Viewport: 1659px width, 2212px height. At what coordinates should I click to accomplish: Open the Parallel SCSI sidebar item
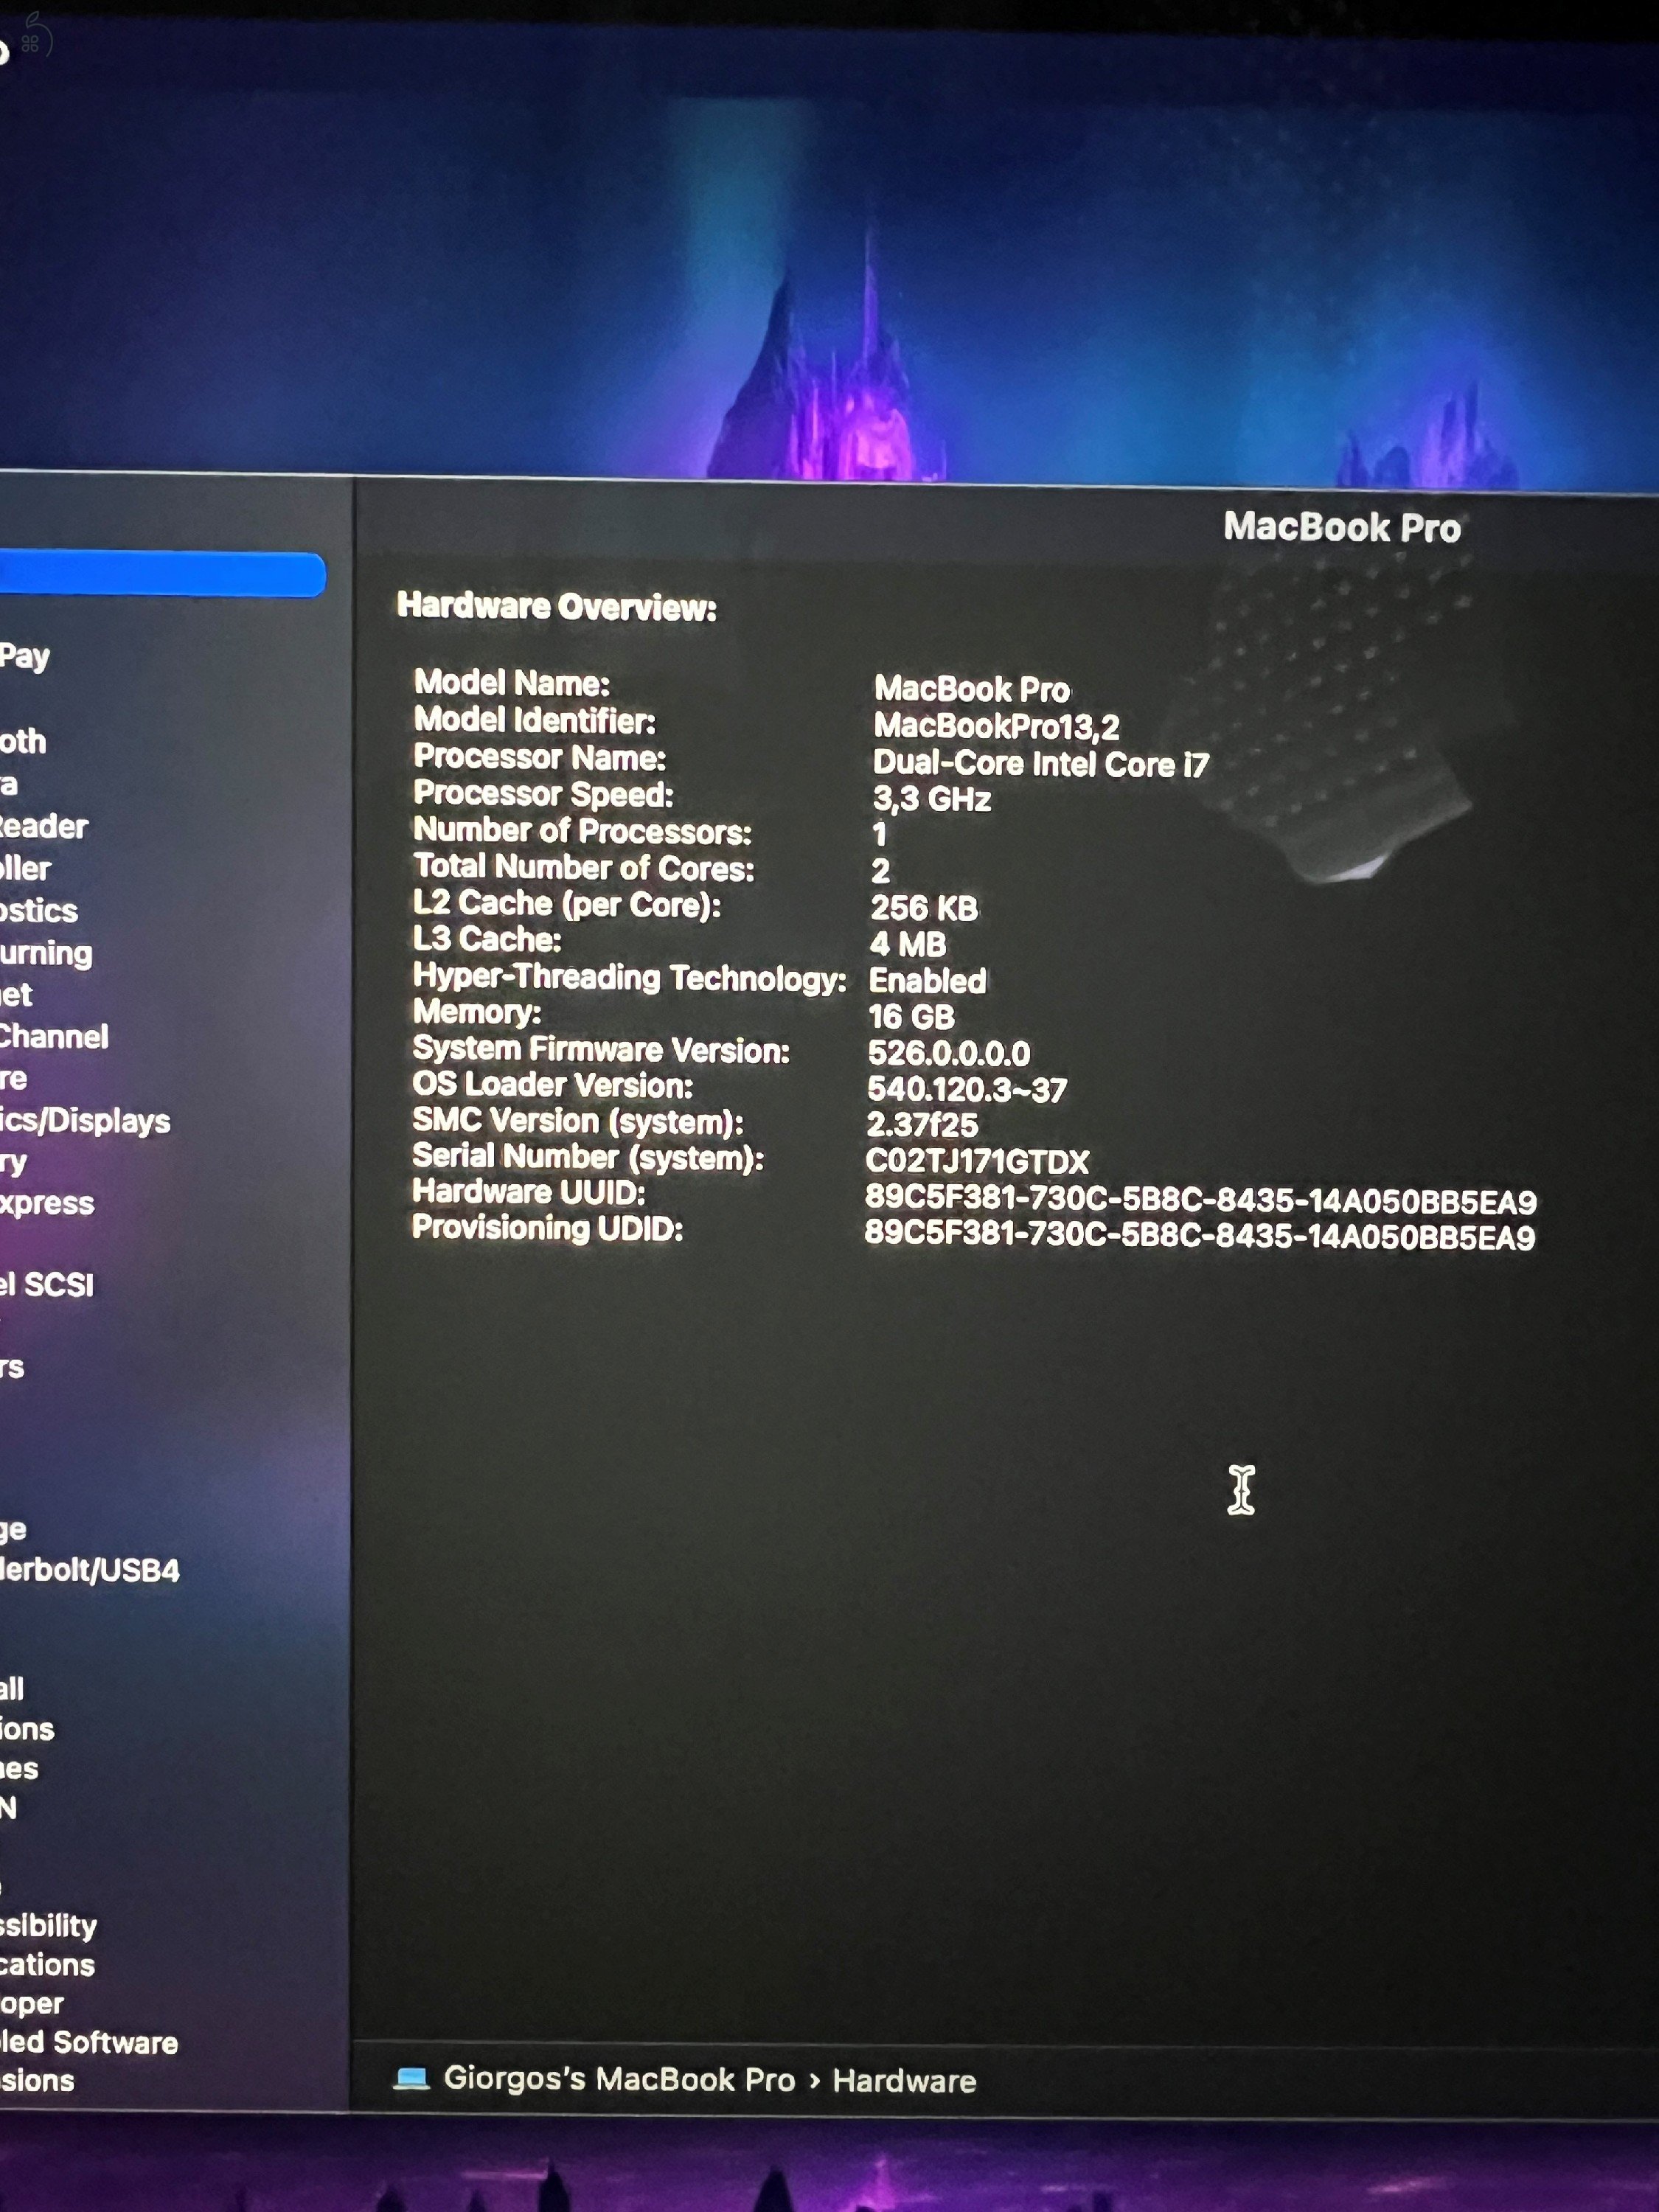(47, 1284)
